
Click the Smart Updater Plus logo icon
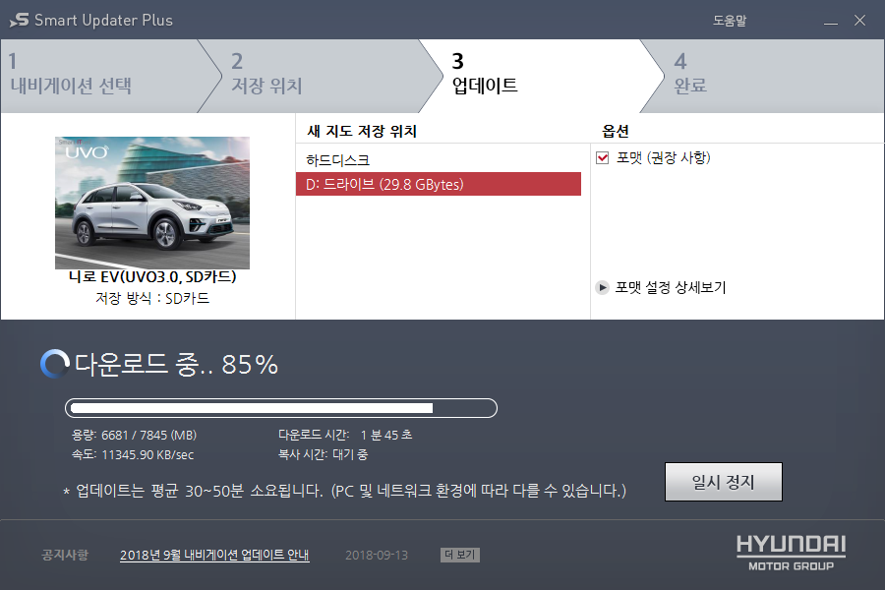[19, 20]
